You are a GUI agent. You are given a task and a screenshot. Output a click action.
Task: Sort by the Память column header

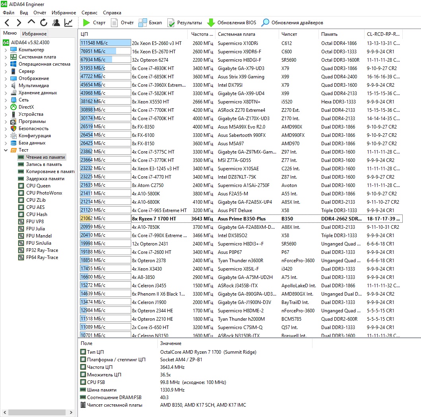pos(341,34)
